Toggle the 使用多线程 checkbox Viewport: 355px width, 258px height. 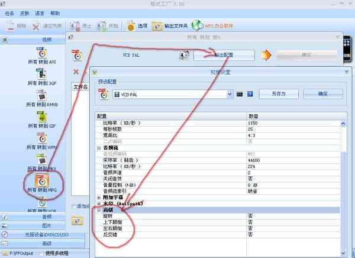click(x=41, y=253)
